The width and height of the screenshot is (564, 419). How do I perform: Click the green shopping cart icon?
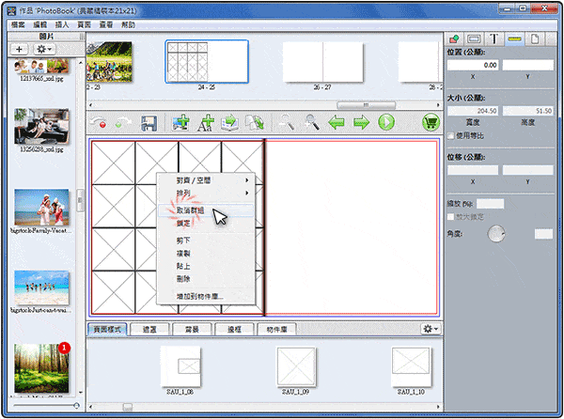[431, 122]
